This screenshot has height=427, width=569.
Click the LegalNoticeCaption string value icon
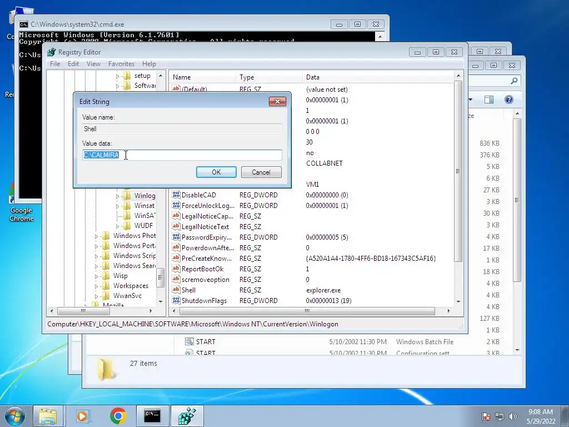176,216
